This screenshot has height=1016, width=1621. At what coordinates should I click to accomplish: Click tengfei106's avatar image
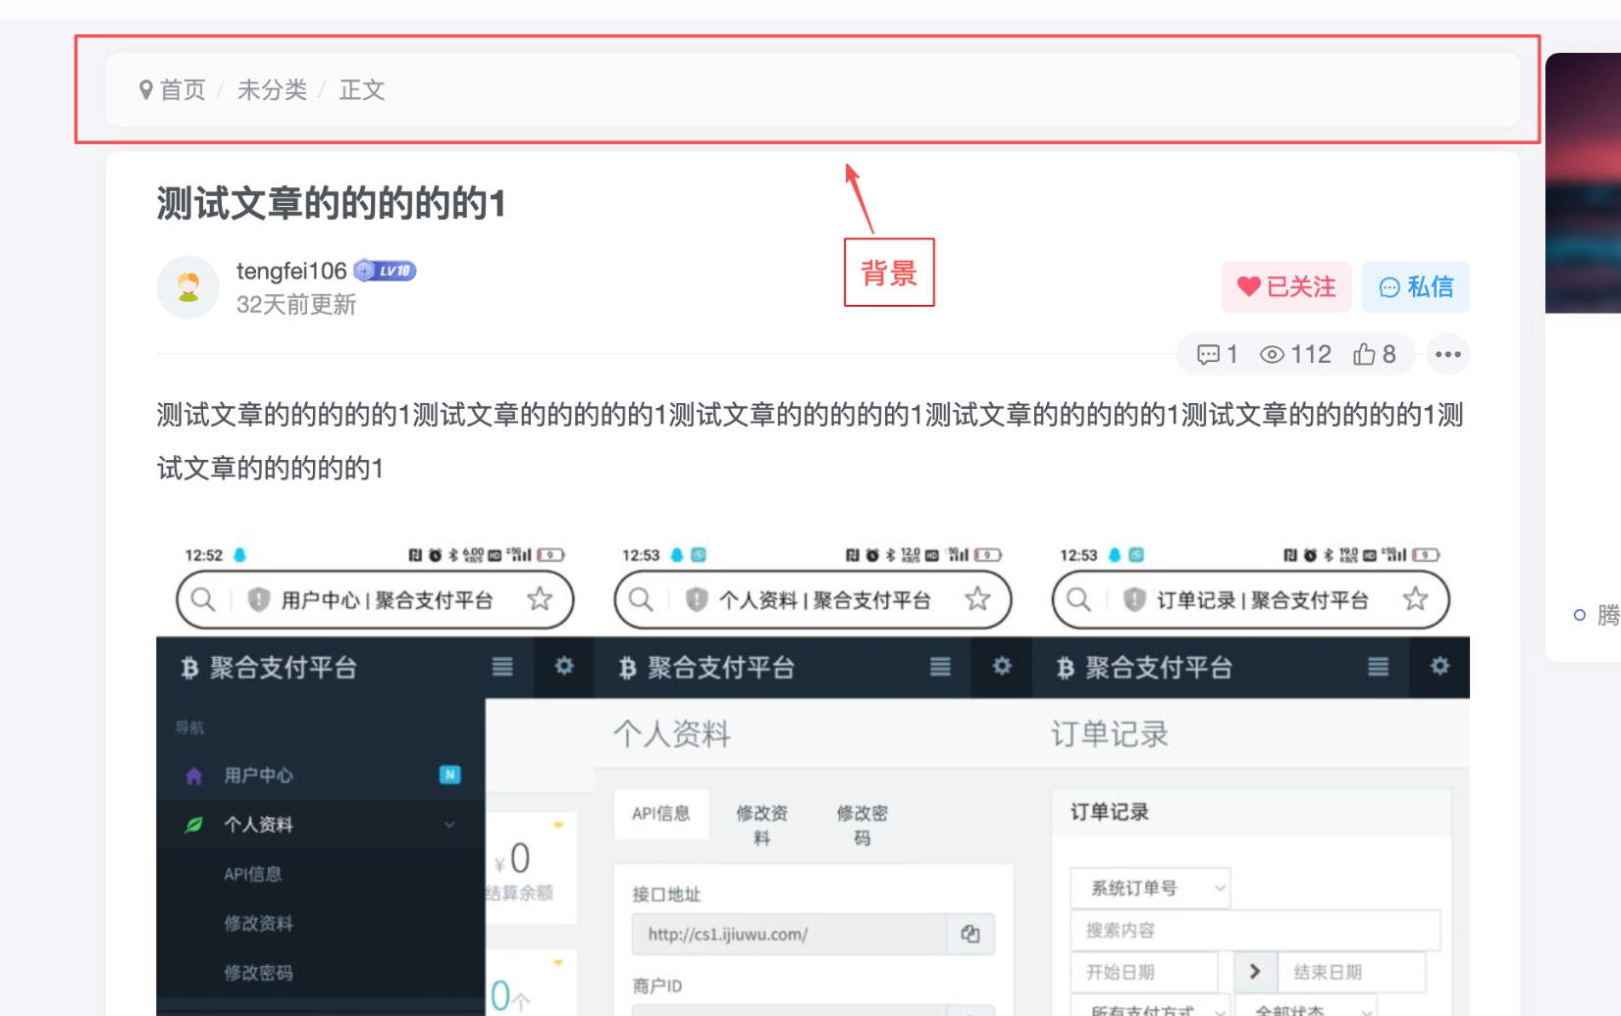click(x=188, y=287)
